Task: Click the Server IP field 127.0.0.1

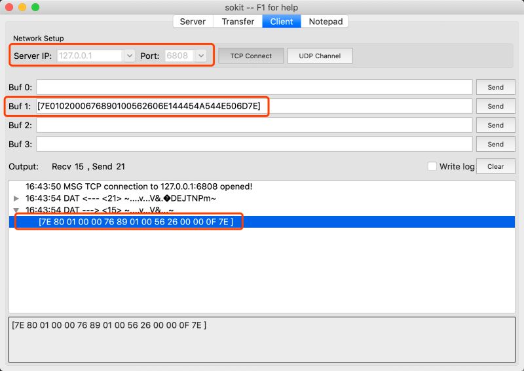Action: click(90, 56)
